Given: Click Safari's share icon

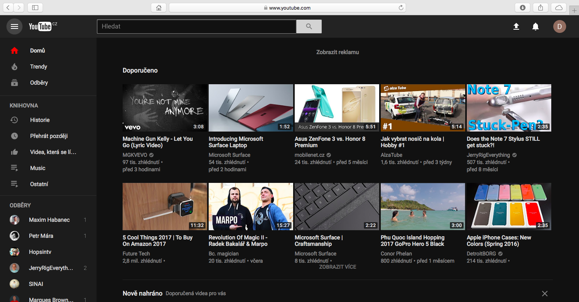Looking at the screenshot, I should click(540, 8).
